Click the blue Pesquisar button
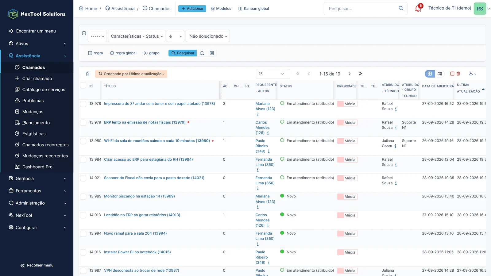The image size is (491, 276). coord(183,53)
